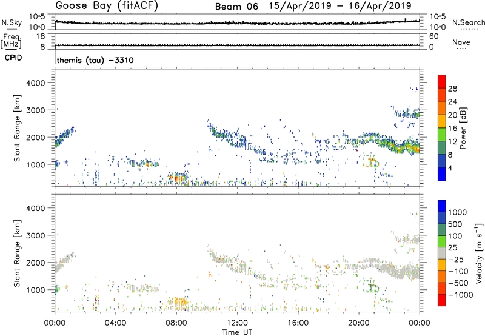Click the date range '15/Apr/2019 – 16/Apr/2019'
485x336 pixels.
pyautogui.click(x=340, y=6)
